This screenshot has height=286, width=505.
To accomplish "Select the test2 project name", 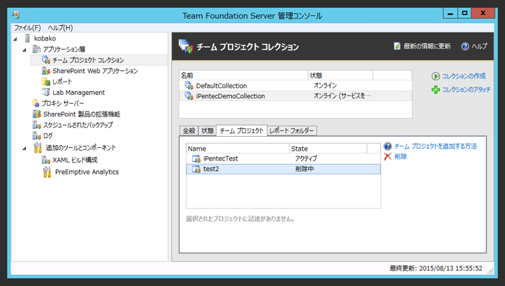I will (x=211, y=169).
